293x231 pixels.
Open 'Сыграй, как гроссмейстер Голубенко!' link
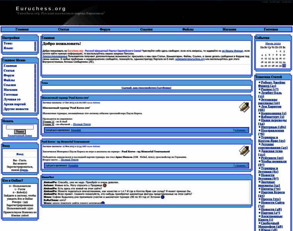click(146, 88)
